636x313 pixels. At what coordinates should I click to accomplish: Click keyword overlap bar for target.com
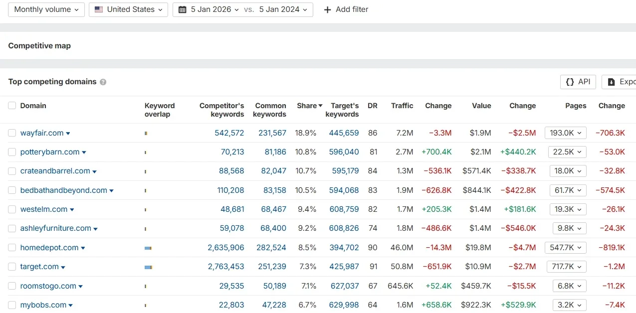pos(148,267)
